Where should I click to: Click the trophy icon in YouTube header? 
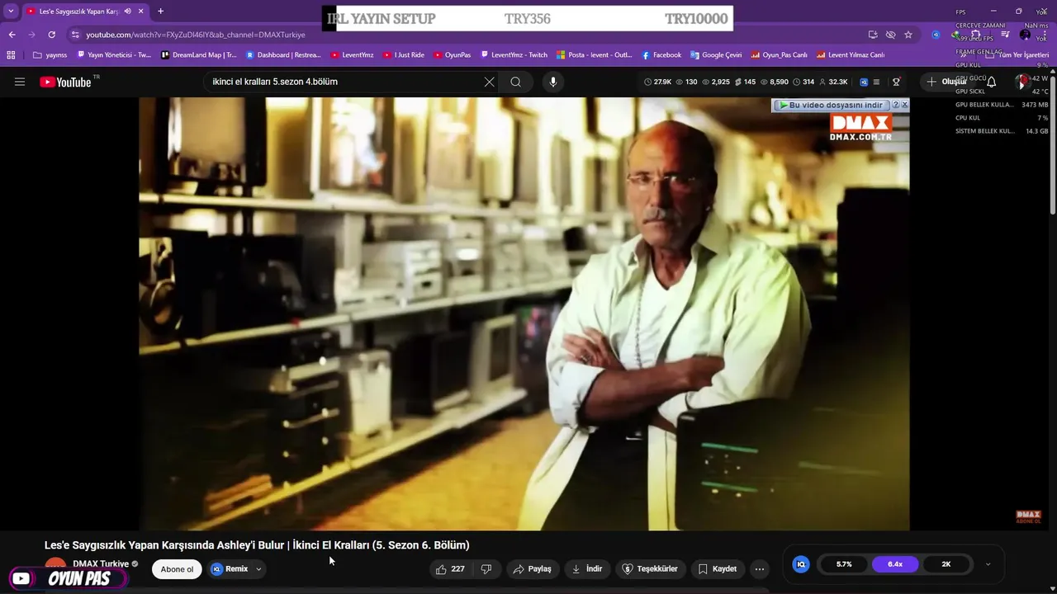click(896, 82)
